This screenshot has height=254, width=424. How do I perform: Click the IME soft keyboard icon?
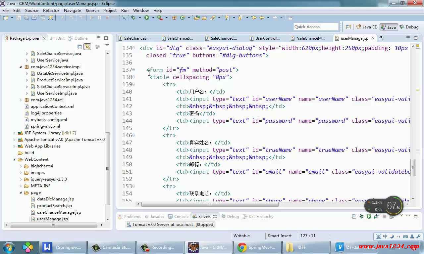tap(405, 236)
